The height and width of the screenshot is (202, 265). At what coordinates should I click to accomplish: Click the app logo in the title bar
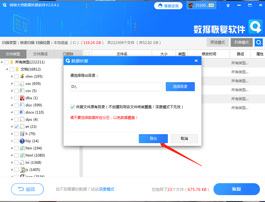4,5
